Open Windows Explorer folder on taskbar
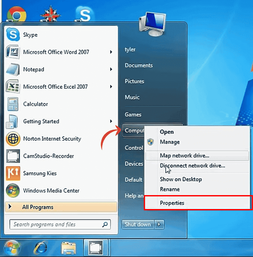The width and height of the screenshot is (253, 257). (x=68, y=248)
